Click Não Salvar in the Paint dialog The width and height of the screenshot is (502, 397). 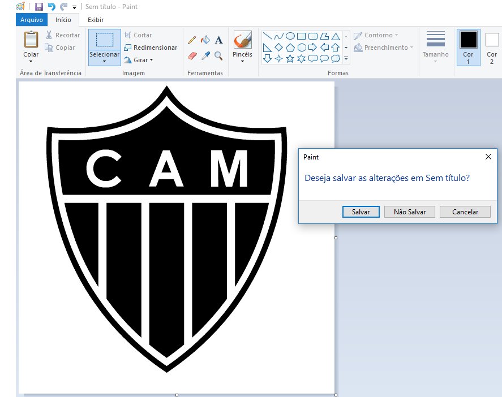(410, 212)
